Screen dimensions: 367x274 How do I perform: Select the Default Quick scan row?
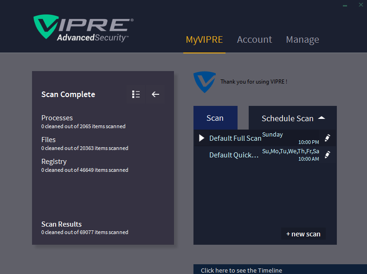tap(265, 155)
